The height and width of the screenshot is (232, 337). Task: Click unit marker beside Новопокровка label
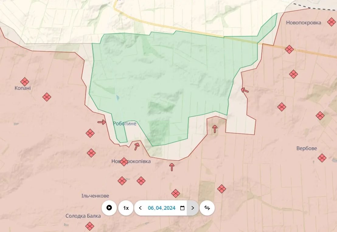(331, 22)
